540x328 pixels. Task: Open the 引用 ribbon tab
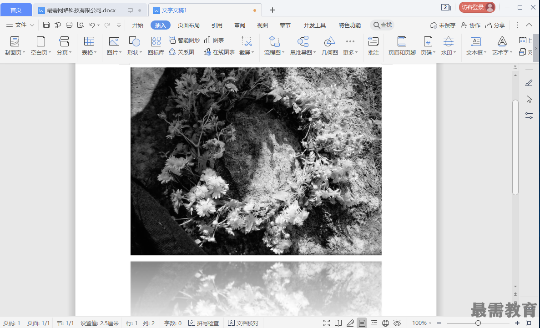point(217,25)
